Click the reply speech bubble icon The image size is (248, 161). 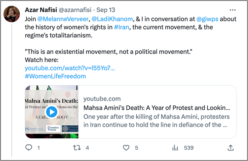tap(29, 148)
